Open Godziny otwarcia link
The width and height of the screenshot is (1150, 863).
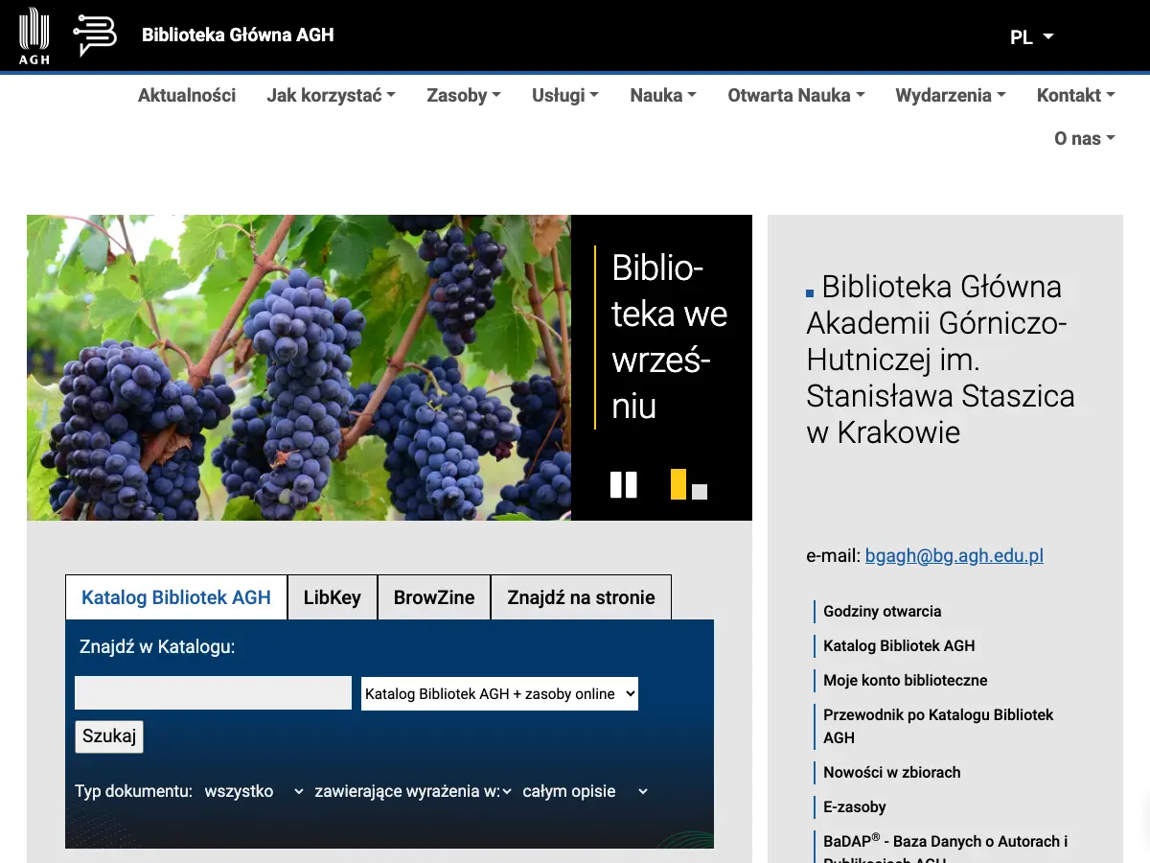883,611
